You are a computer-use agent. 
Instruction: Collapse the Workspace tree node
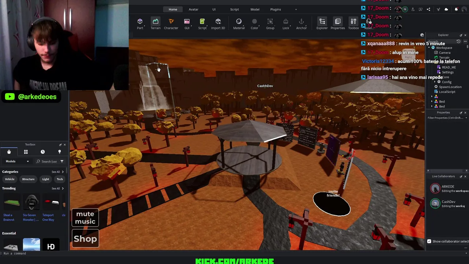click(429, 48)
